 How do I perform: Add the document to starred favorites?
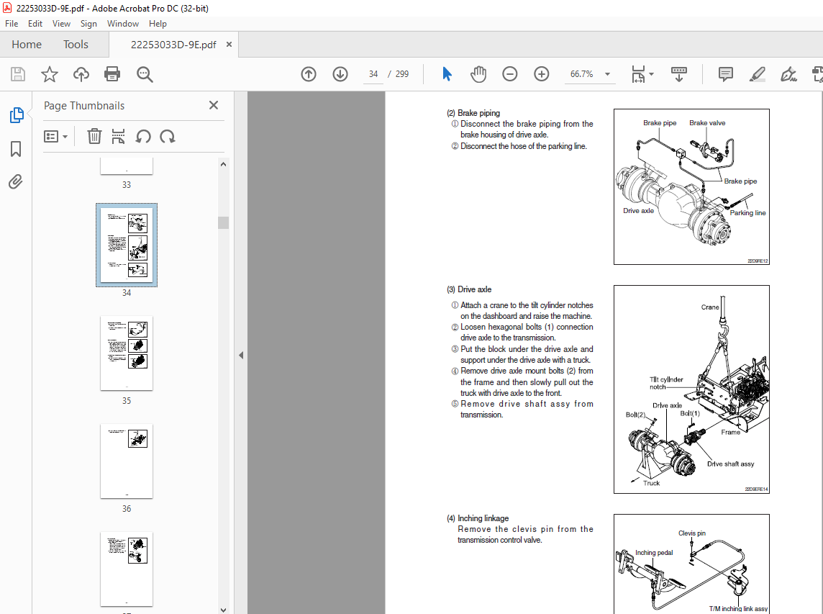tap(50, 74)
